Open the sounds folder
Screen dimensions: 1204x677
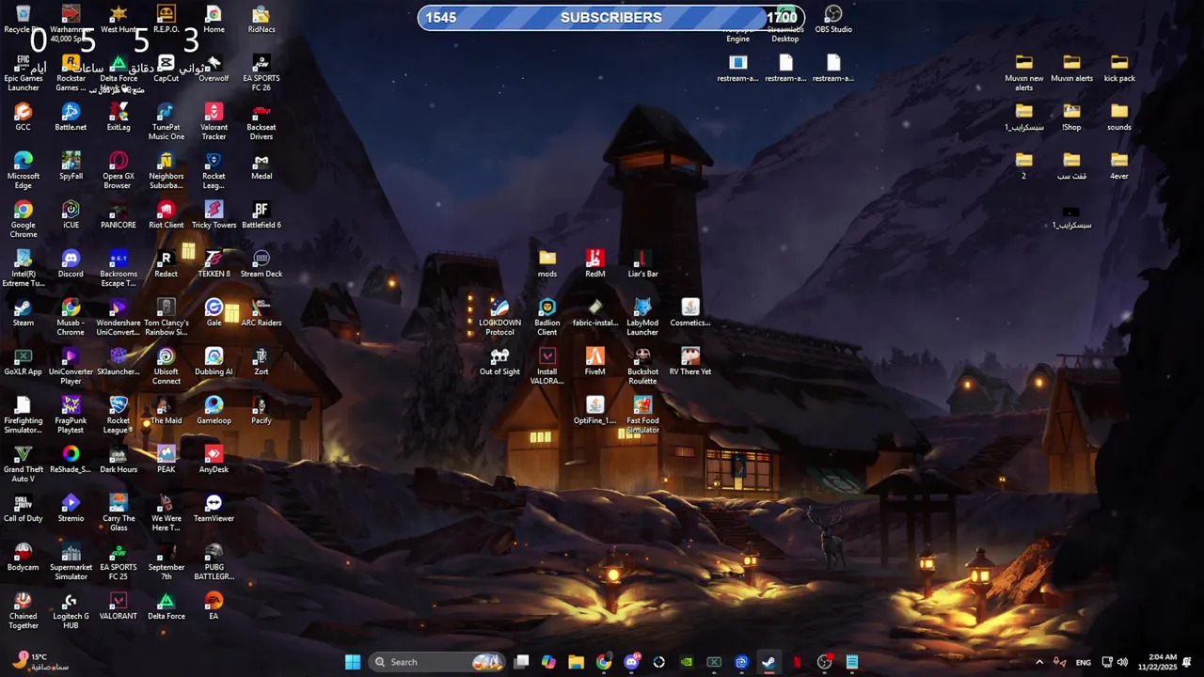coord(1119,117)
